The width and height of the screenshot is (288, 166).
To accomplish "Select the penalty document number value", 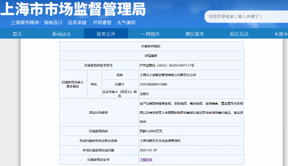I will (167, 65).
